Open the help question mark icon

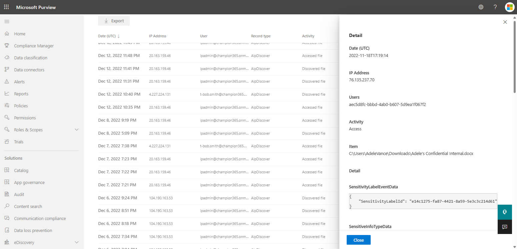[x=495, y=7]
